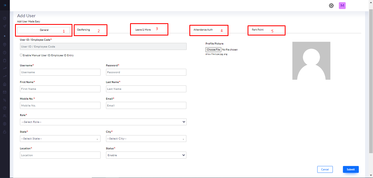
Task: Expand the sidebar with the double-chevron icon
Action: click(5, 5)
